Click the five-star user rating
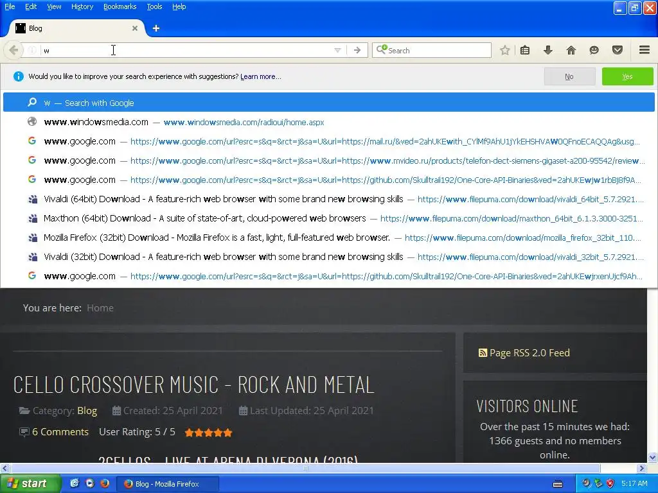 click(x=208, y=433)
